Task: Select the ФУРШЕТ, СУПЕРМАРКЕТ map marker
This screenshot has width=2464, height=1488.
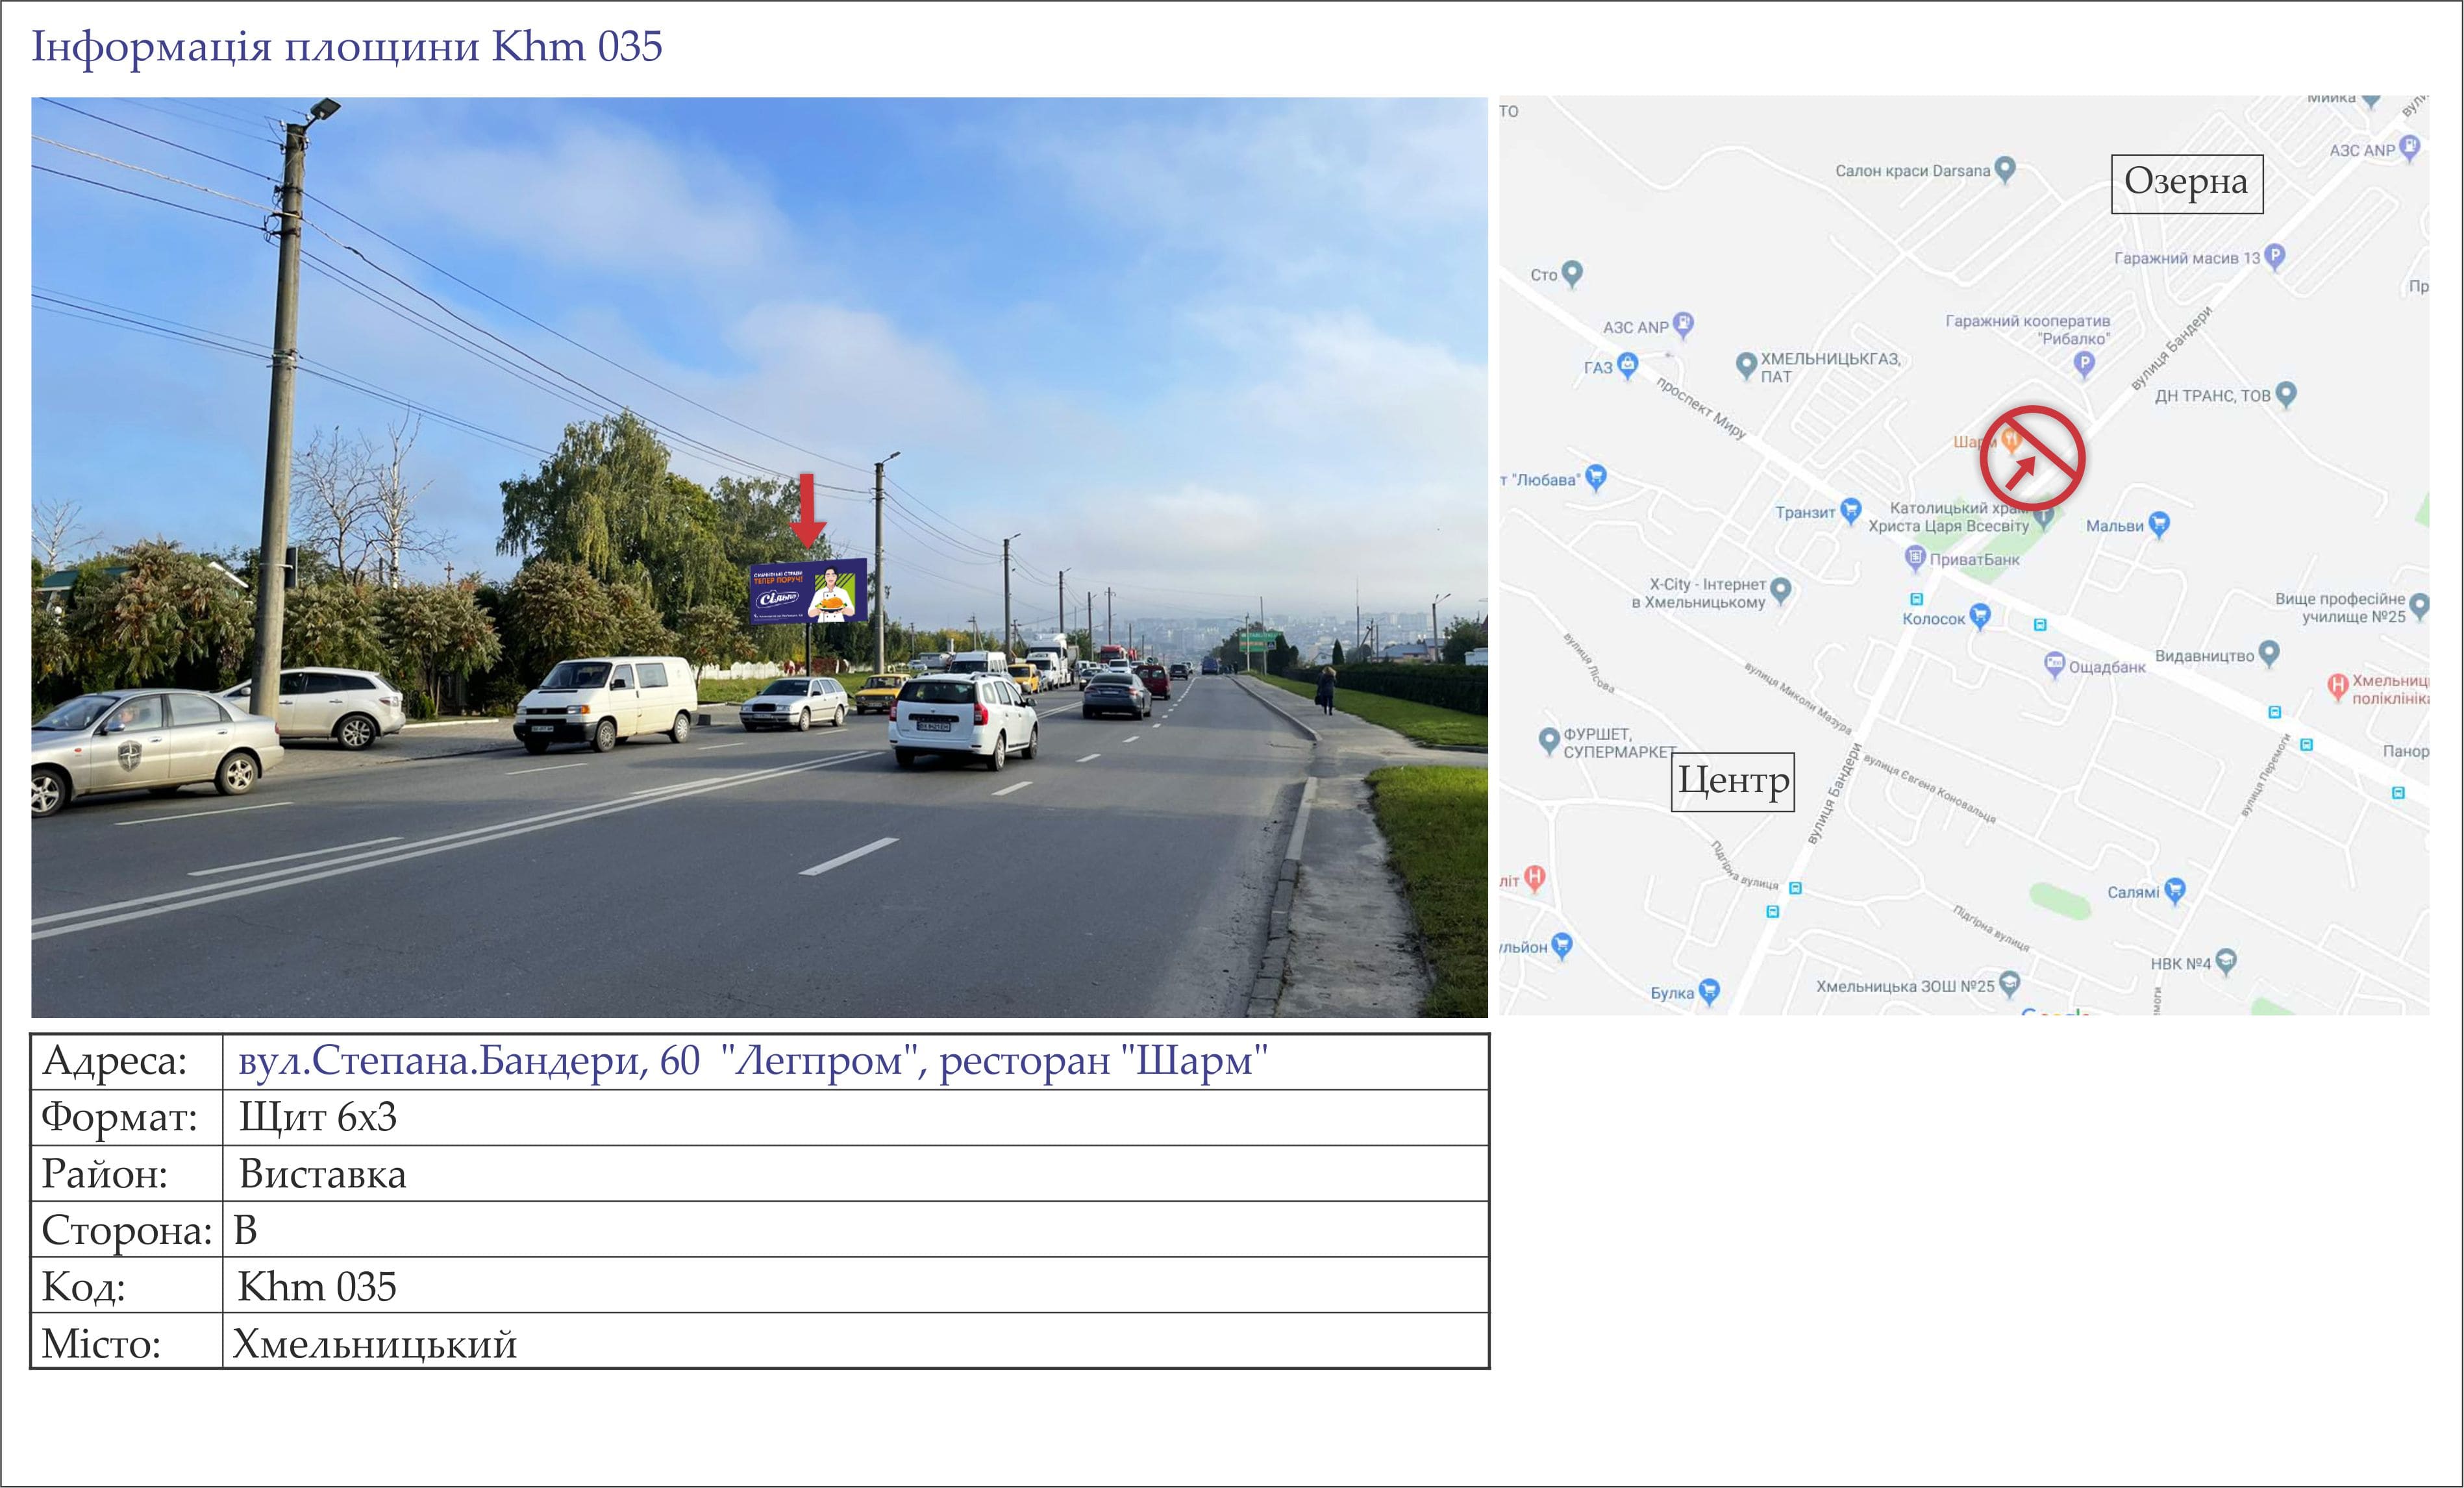Action: (1549, 741)
